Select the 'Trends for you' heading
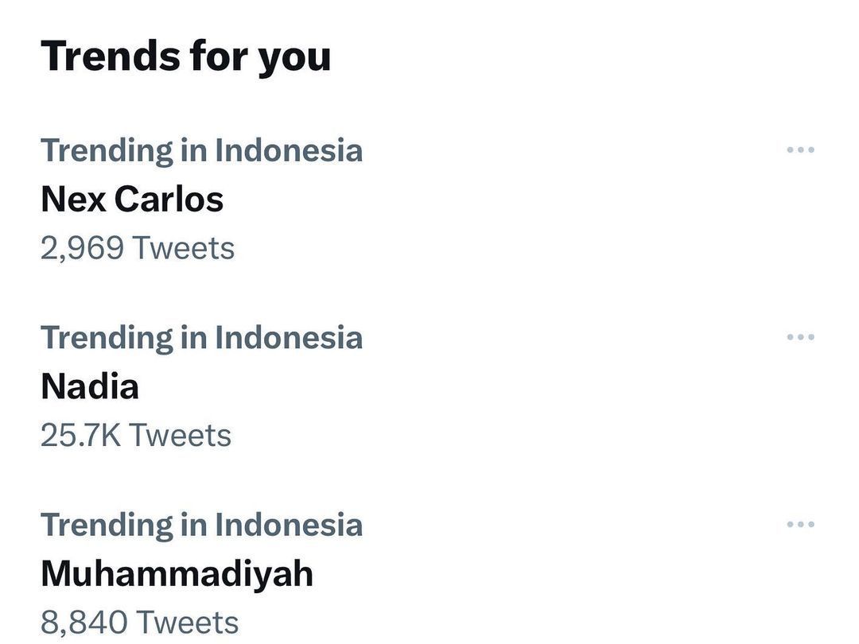 click(x=185, y=56)
